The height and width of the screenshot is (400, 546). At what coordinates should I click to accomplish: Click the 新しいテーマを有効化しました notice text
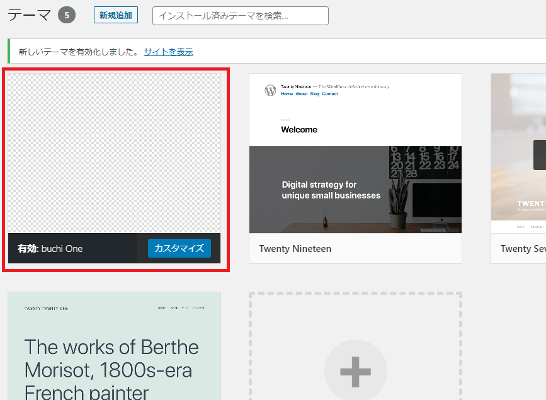79,52
